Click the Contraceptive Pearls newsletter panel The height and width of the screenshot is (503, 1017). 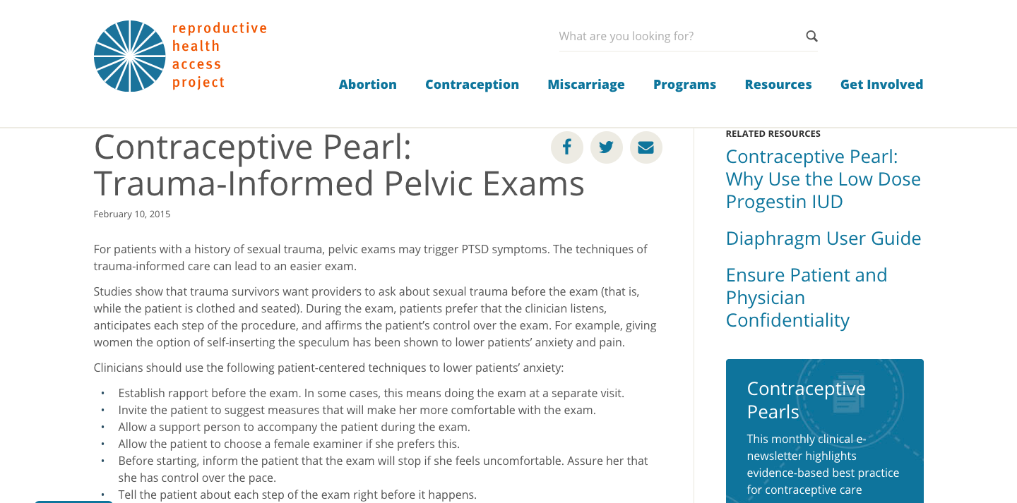[x=824, y=430]
